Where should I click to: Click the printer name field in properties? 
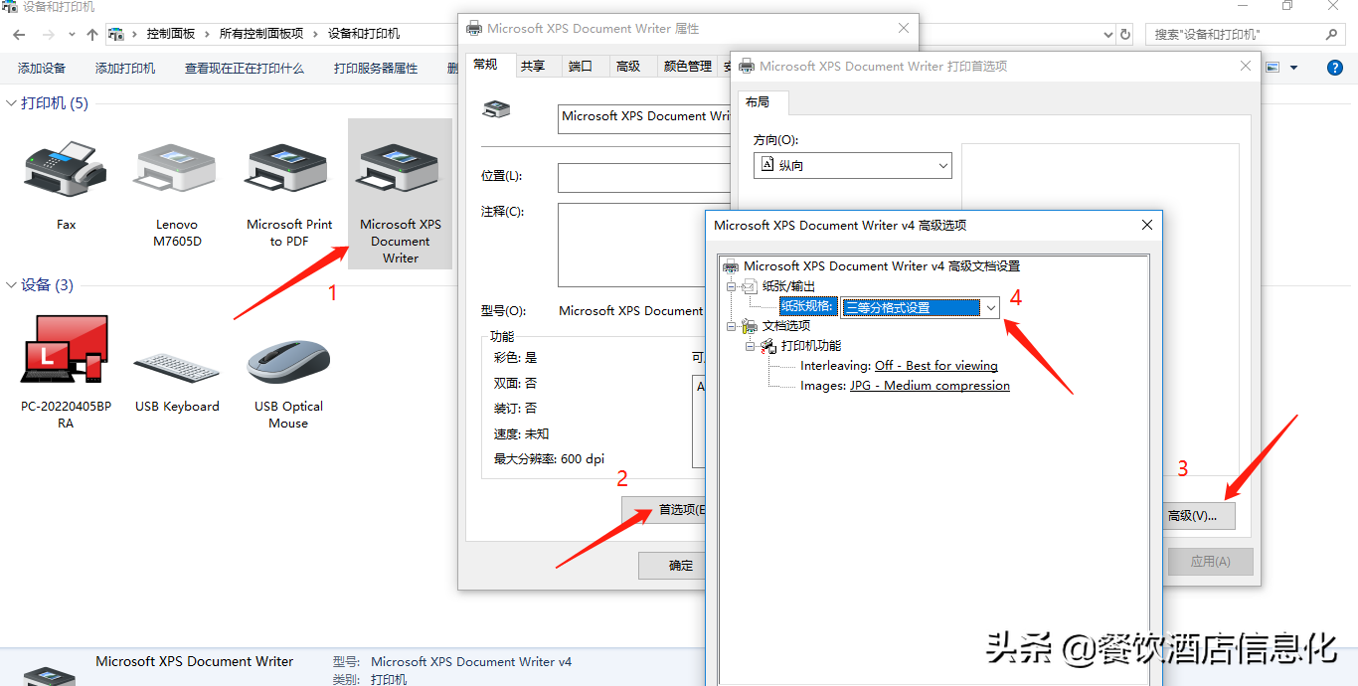pos(644,118)
